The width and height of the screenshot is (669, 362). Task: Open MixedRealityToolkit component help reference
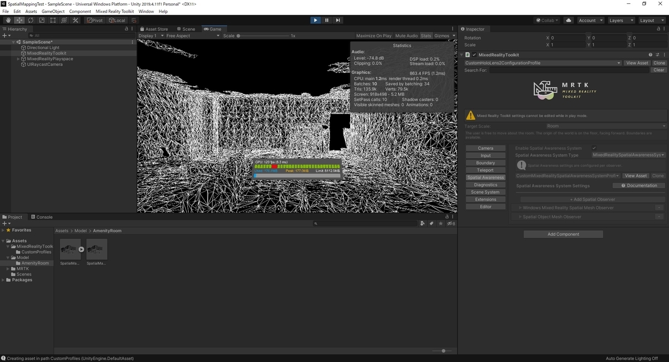[x=650, y=55]
